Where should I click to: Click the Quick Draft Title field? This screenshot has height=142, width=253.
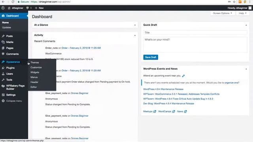(x=195, y=33)
